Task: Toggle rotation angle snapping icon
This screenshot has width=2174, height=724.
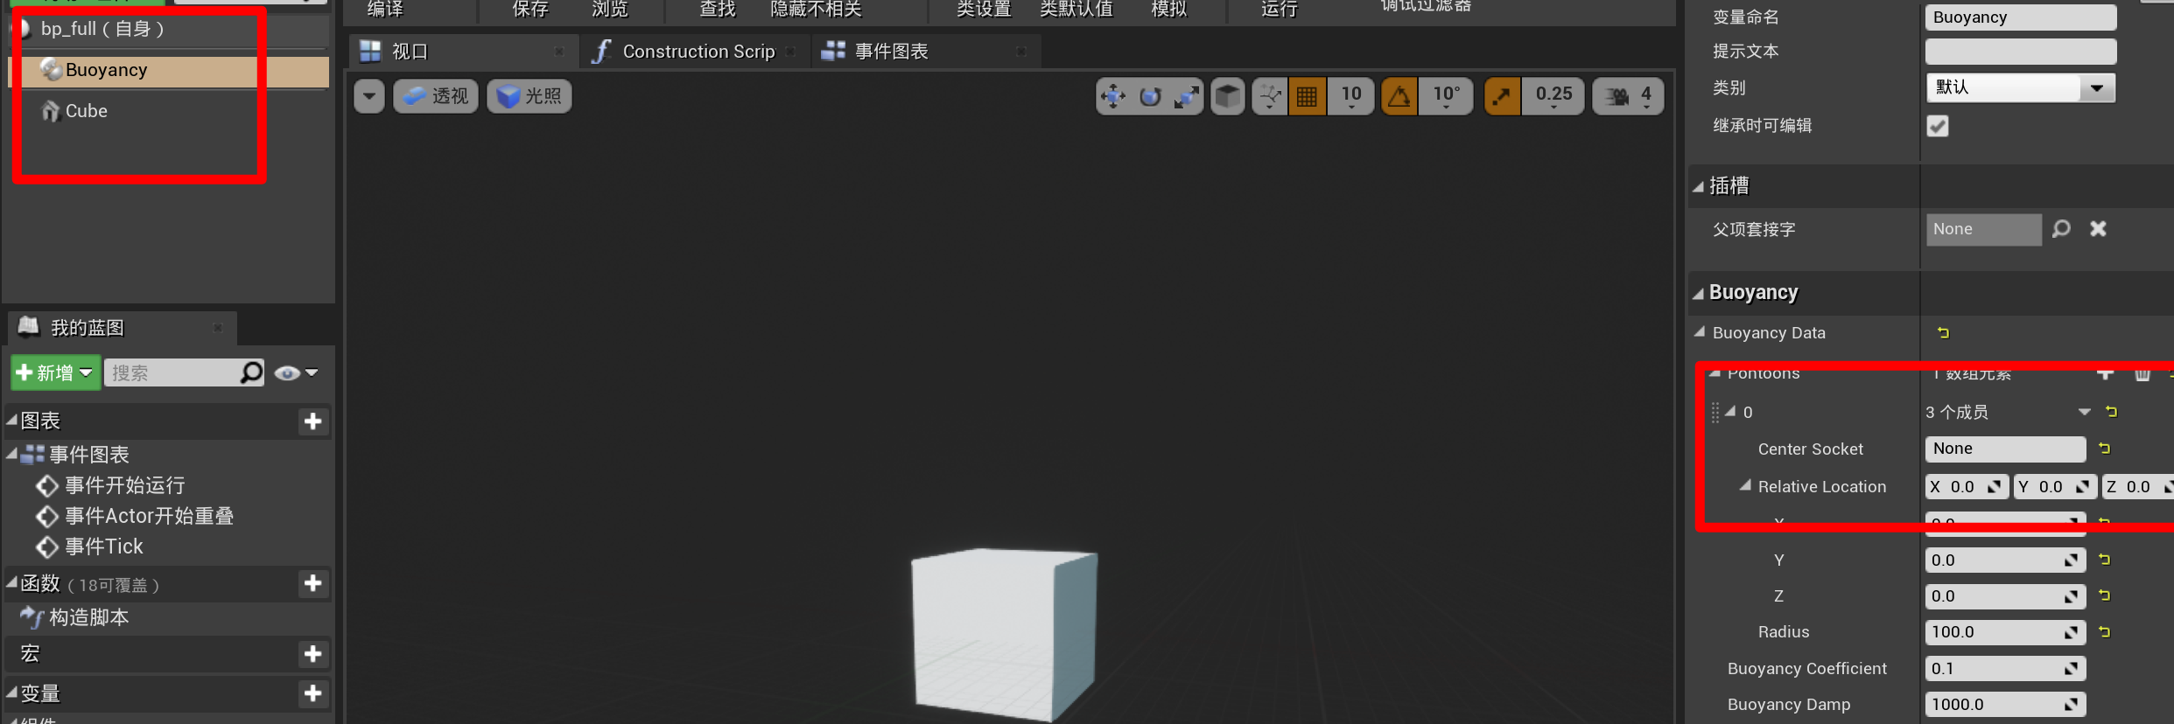Action: point(1399,96)
